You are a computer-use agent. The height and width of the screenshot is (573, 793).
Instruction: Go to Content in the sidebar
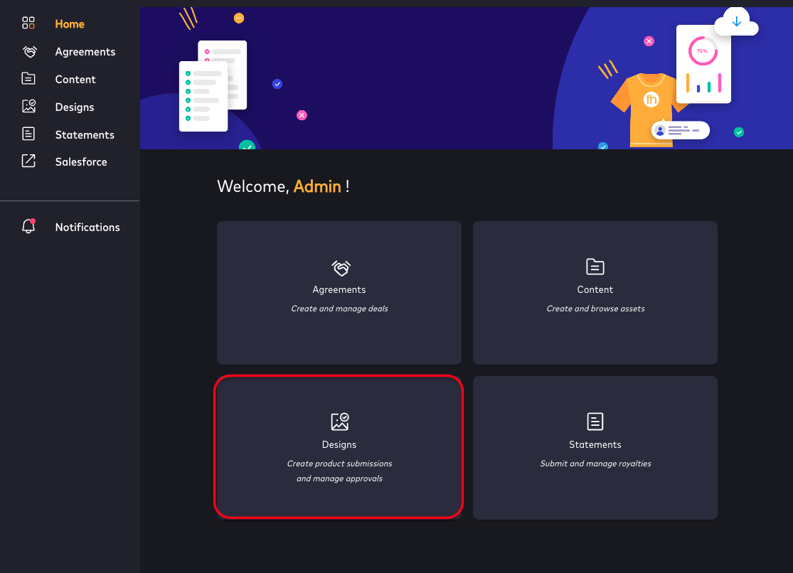[x=75, y=80]
